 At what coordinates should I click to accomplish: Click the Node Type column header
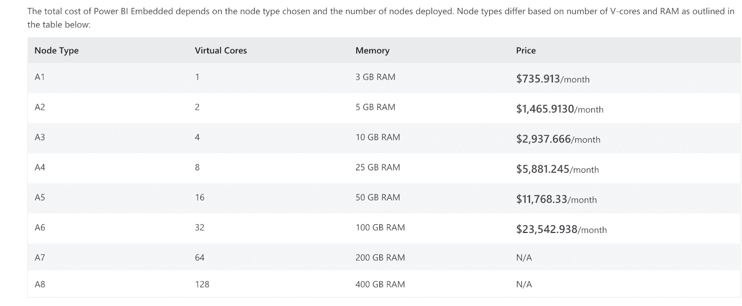pyautogui.click(x=57, y=50)
